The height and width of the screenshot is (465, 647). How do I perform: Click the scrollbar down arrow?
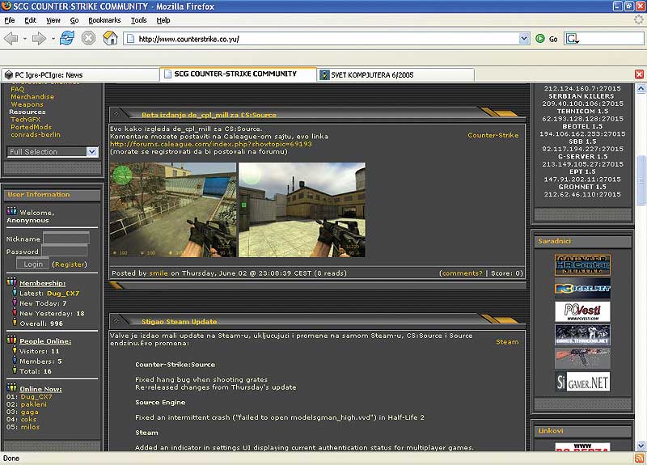click(x=641, y=446)
